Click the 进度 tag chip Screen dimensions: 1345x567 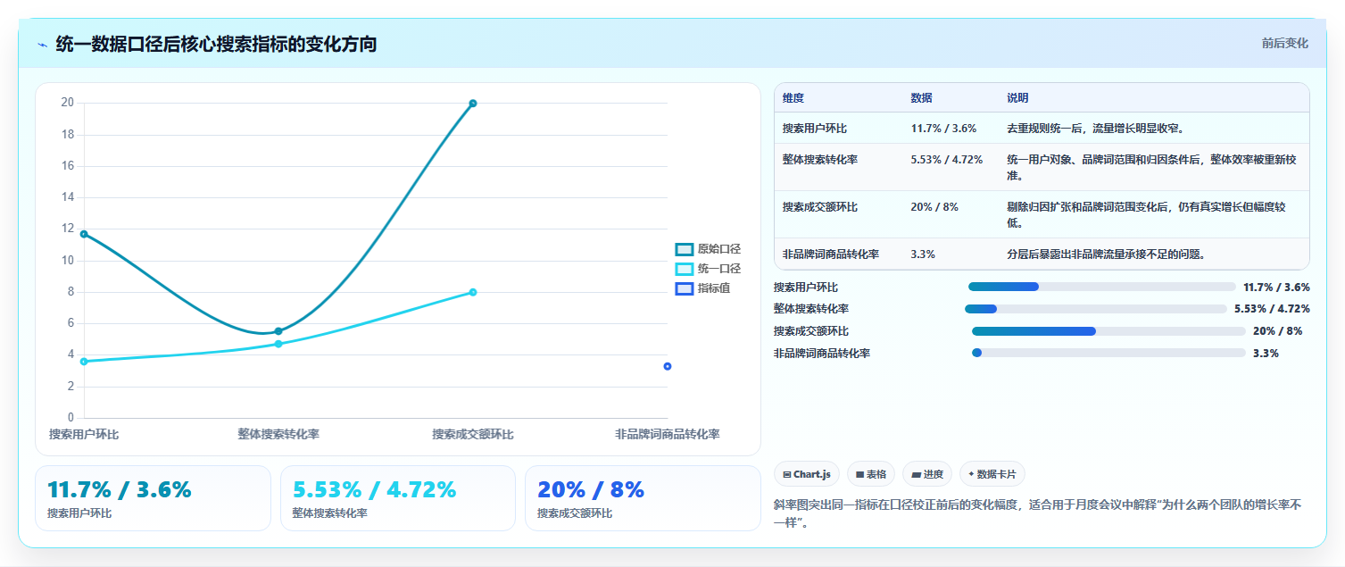[927, 474]
